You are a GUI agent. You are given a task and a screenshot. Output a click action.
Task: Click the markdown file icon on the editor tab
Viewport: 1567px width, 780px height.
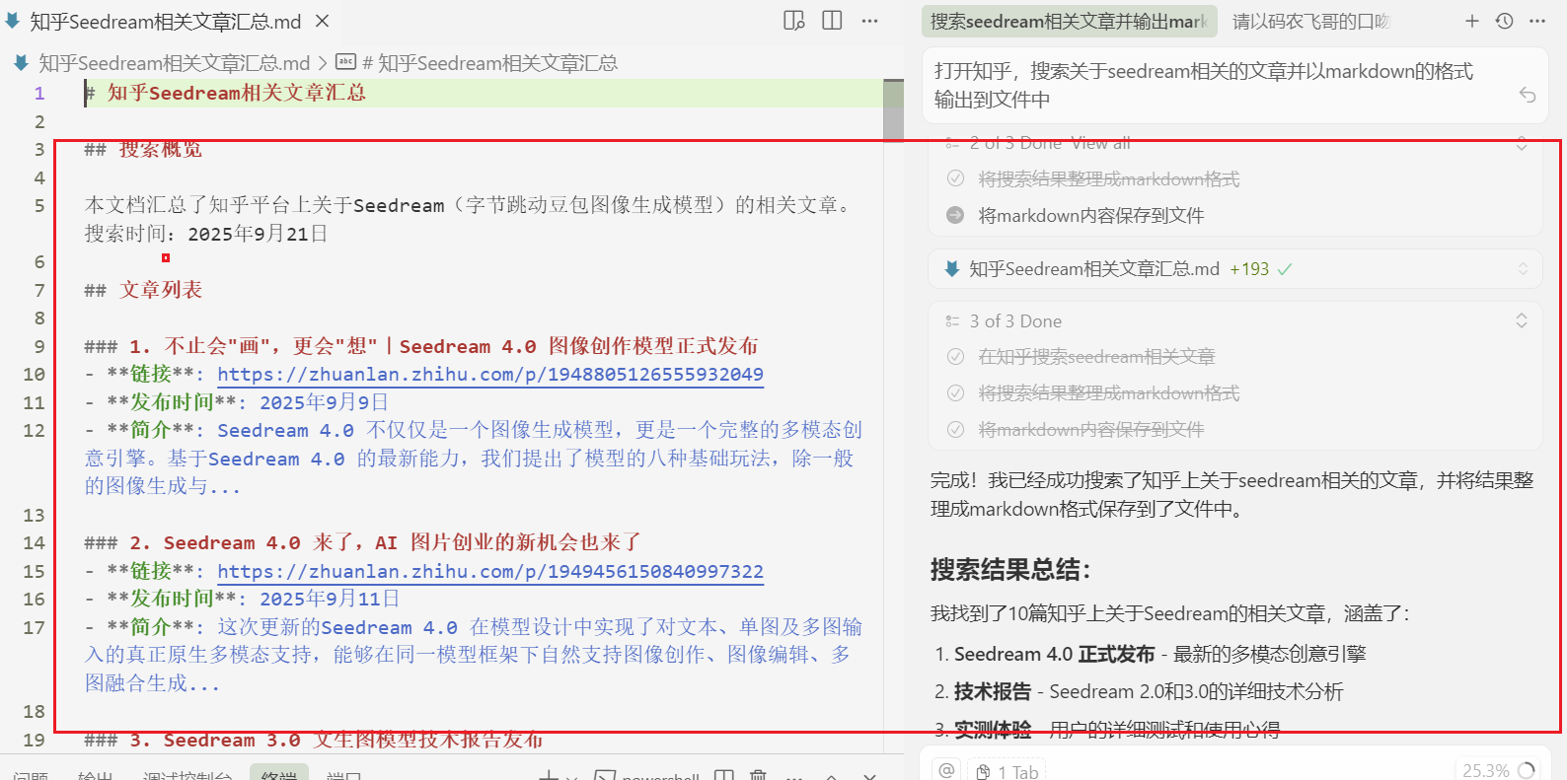pos(12,21)
